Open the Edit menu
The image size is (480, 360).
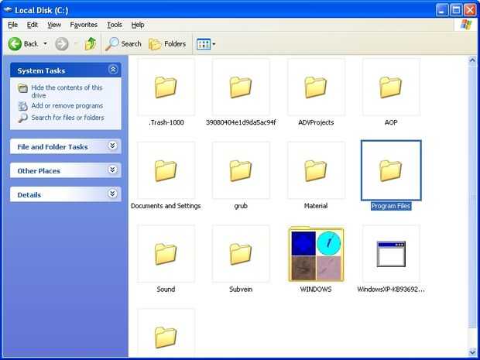point(33,25)
